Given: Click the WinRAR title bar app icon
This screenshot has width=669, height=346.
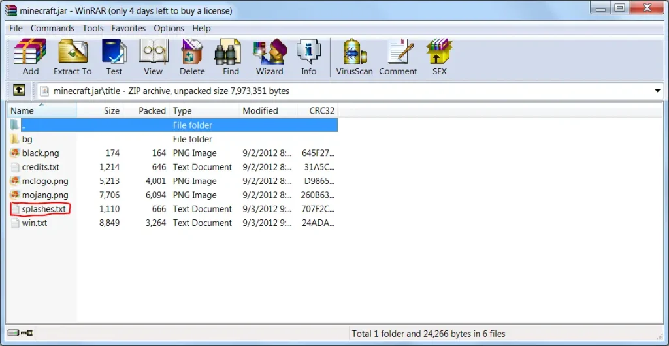Looking at the screenshot, I should (x=10, y=10).
